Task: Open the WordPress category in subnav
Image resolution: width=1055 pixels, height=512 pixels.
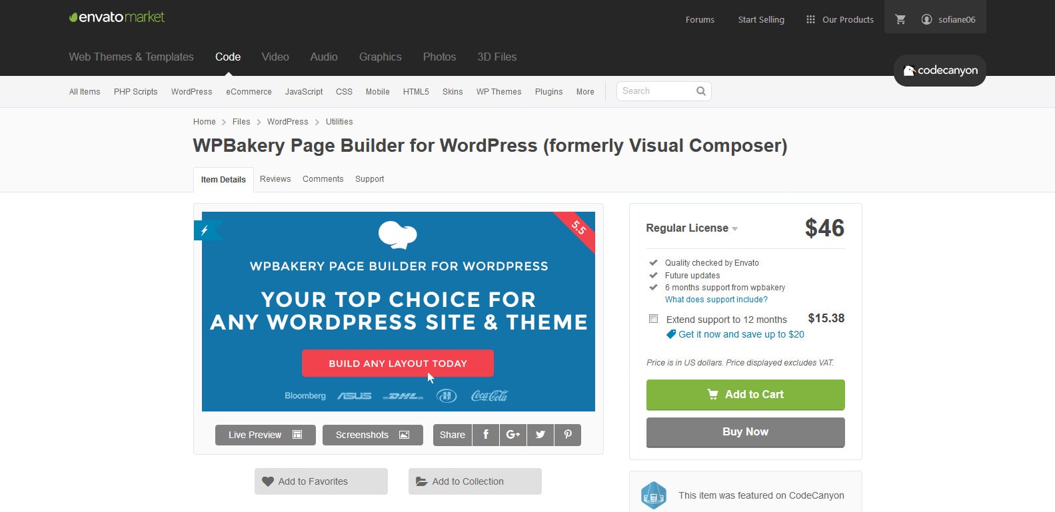Action: [x=192, y=92]
